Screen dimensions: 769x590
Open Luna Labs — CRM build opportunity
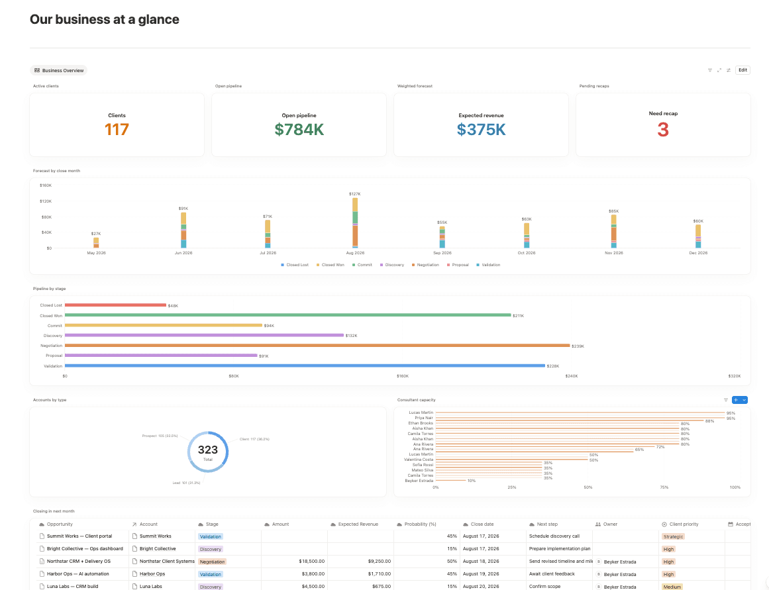coord(73,586)
